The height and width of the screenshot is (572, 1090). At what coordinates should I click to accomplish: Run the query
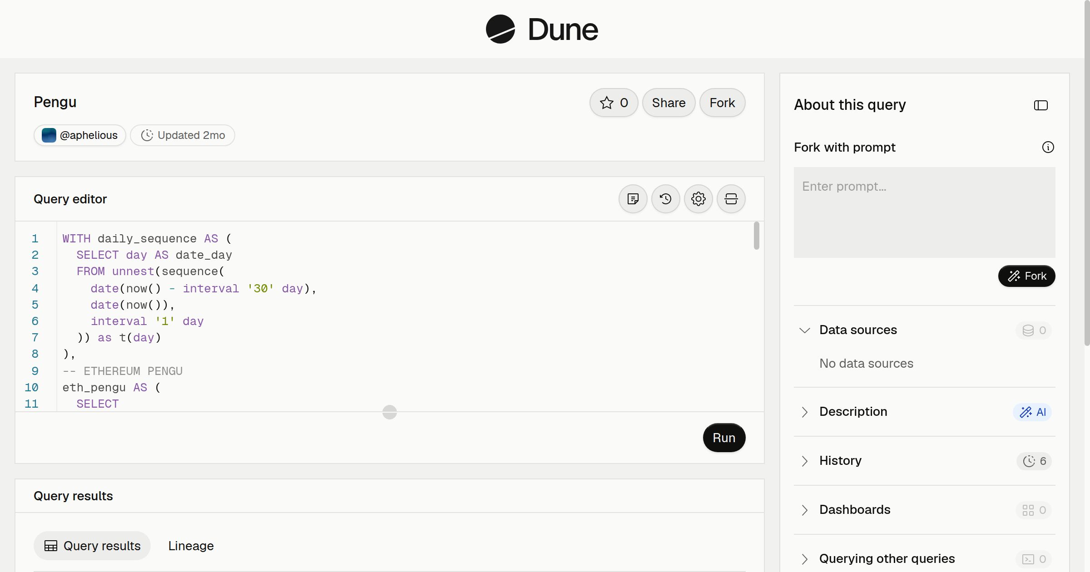(724, 438)
